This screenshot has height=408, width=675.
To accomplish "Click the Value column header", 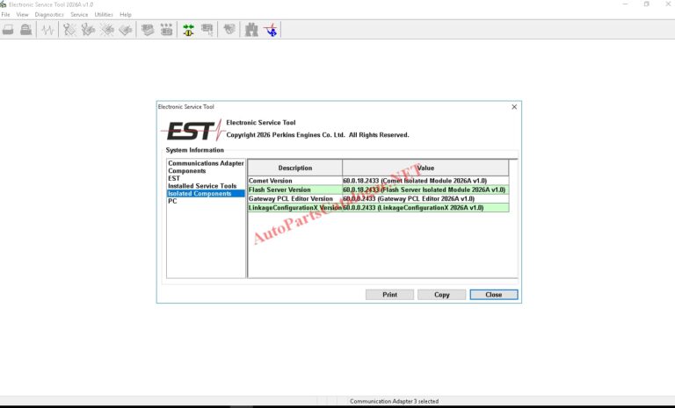I will pyautogui.click(x=425, y=168).
